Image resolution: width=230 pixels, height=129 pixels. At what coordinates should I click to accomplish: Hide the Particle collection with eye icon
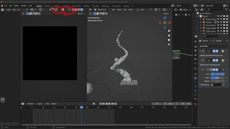[221, 16]
